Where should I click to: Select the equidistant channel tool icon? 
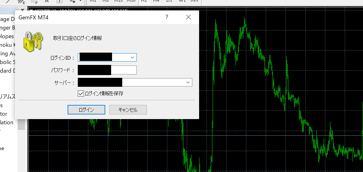(22, 2)
